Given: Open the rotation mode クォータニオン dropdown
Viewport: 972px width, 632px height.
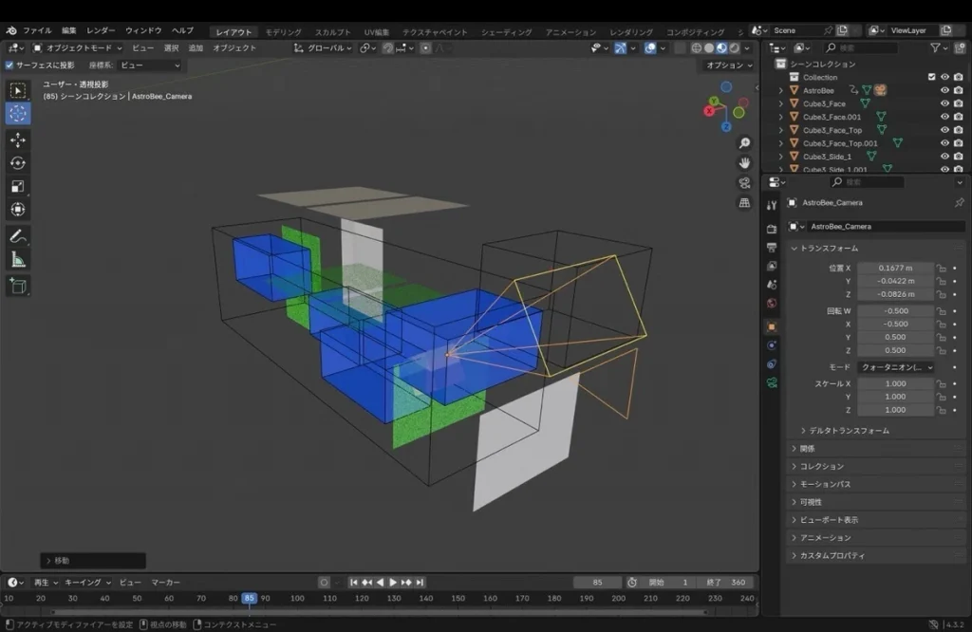Looking at the screenshot, I should [896, 367].
